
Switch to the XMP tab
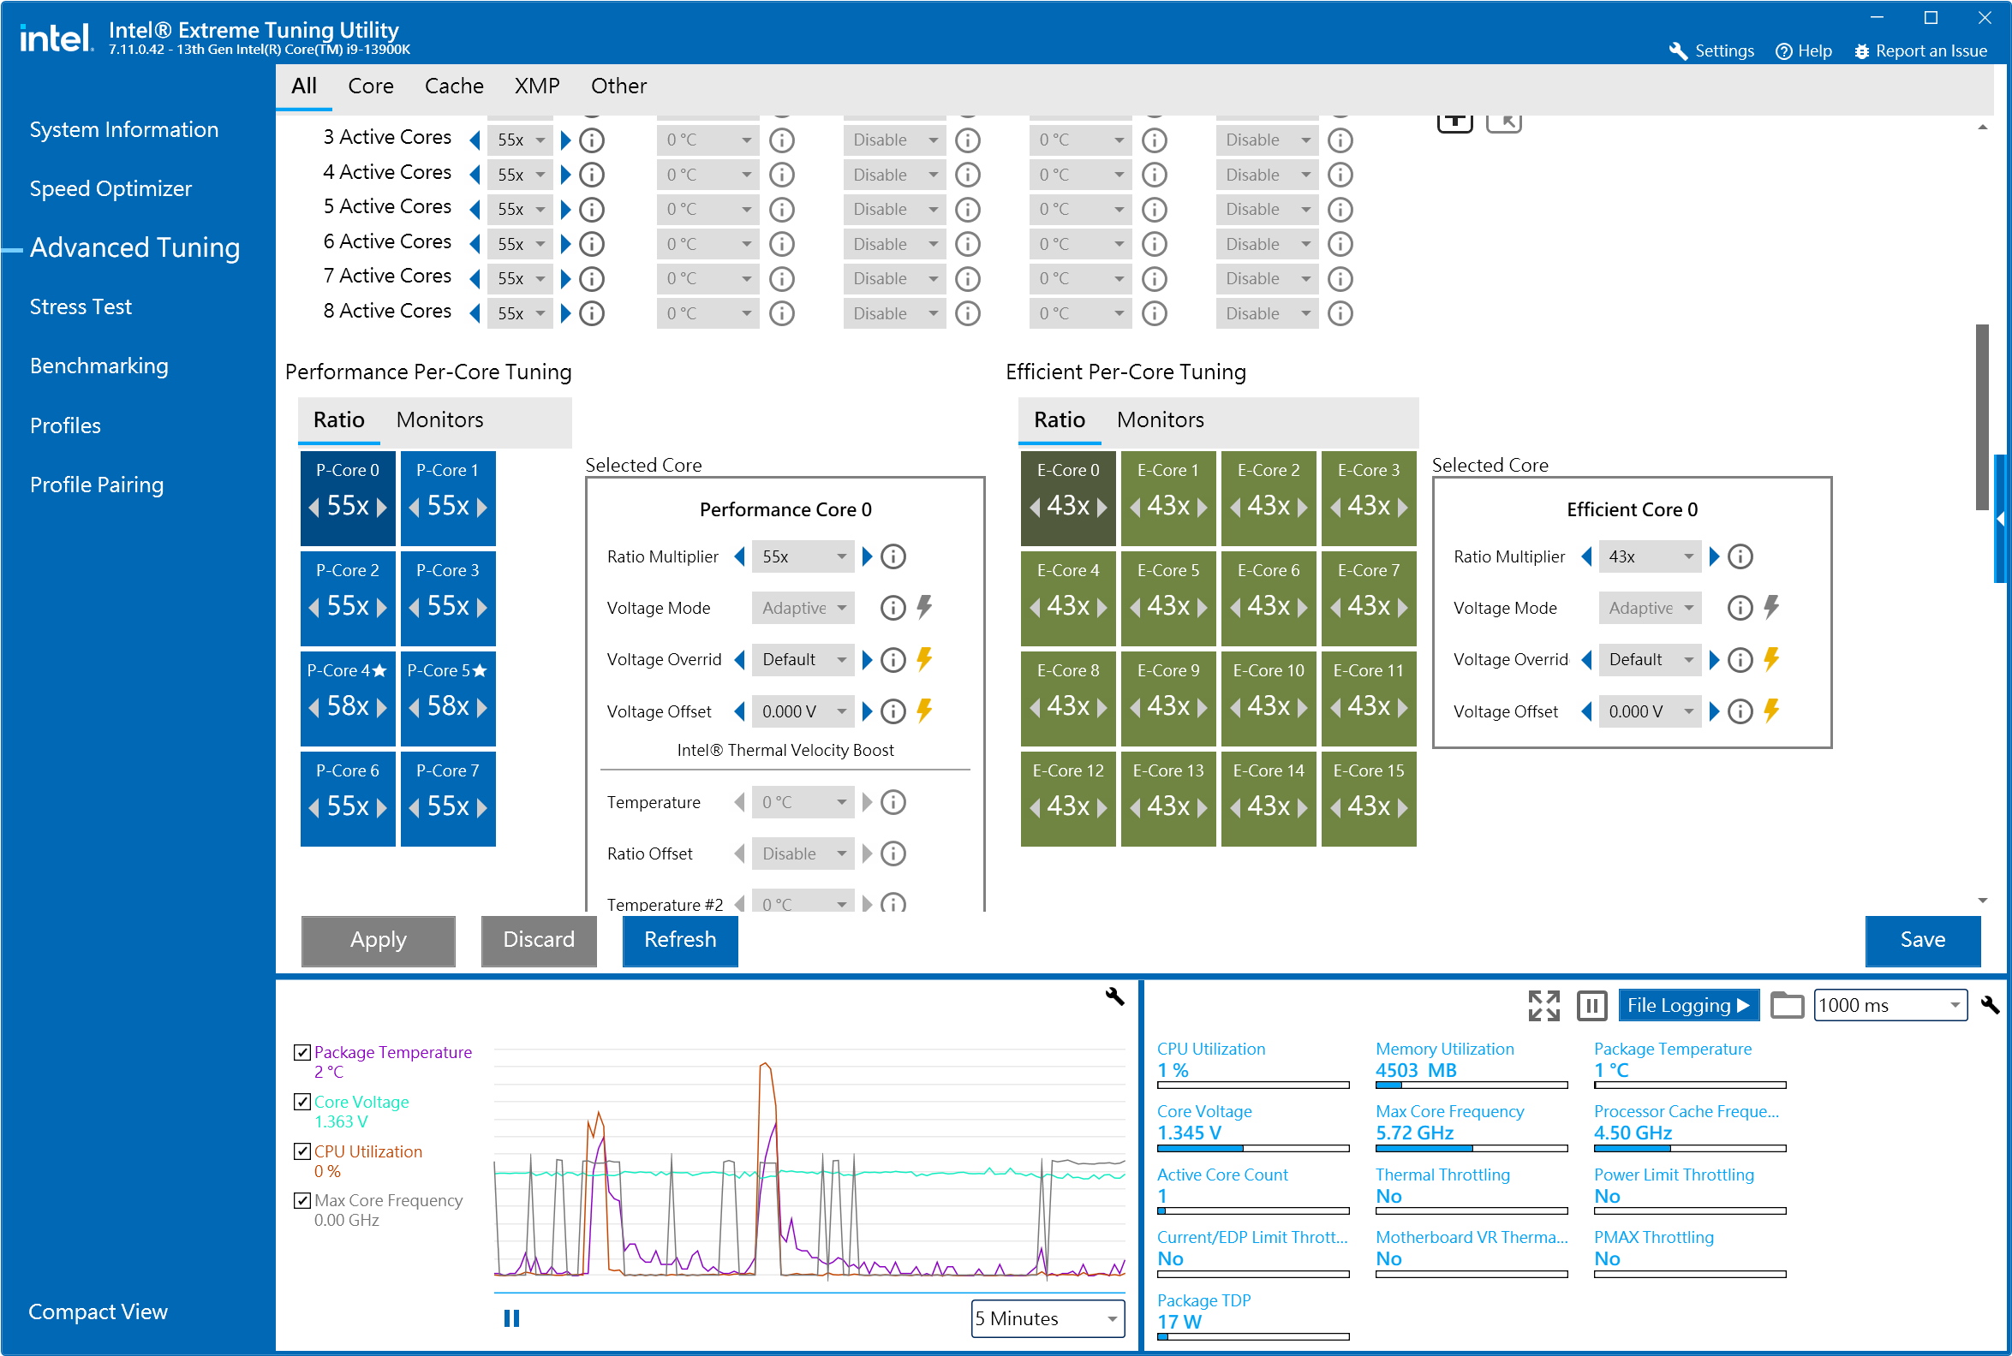(537, 86)
